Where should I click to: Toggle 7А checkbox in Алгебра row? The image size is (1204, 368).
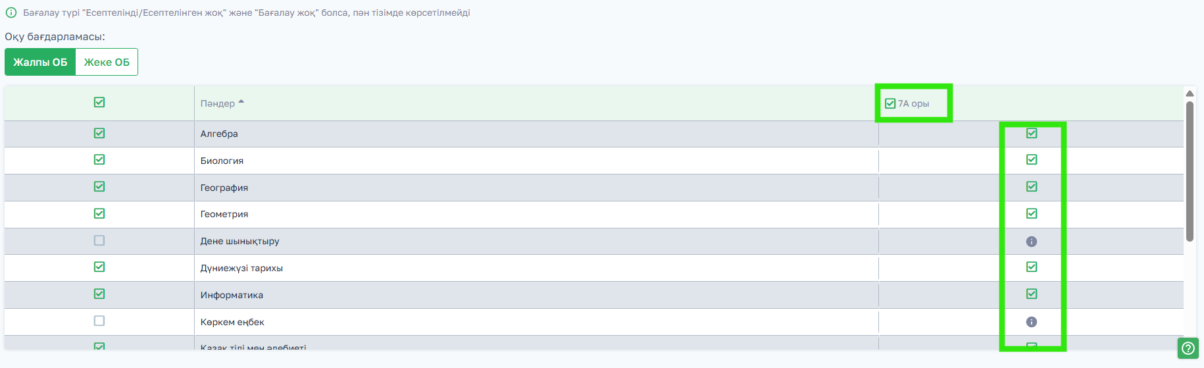click(x=1032, y=133)
